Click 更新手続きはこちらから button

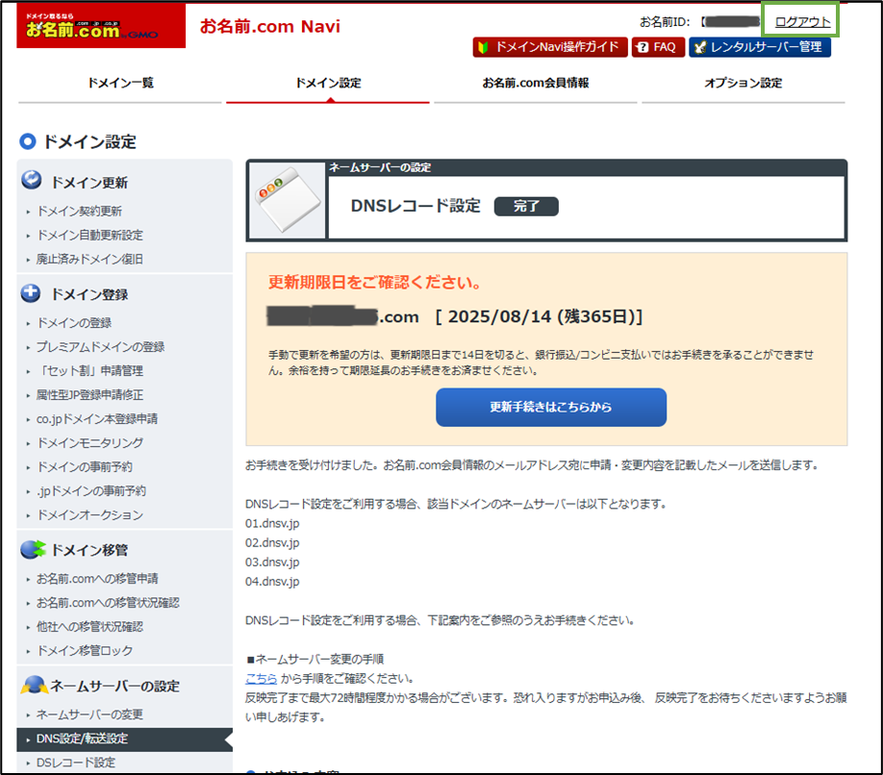pos(551,407)
